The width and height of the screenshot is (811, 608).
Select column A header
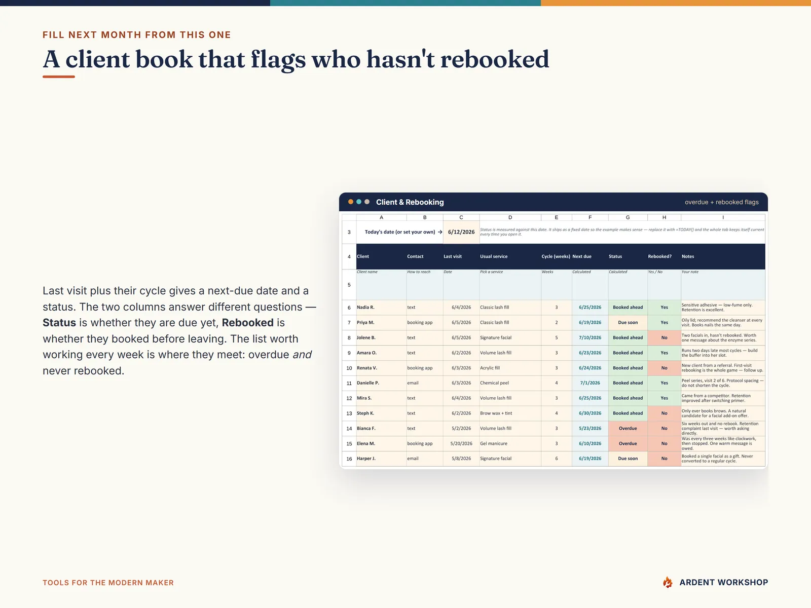point(381,217)
